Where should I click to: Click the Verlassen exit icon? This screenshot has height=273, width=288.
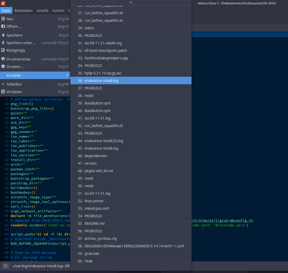coord(3,92)
